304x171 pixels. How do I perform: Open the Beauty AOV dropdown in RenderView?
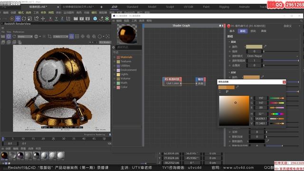click(25, 37)
